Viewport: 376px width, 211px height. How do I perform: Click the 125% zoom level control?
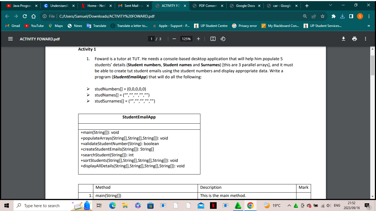coord(186,39)
